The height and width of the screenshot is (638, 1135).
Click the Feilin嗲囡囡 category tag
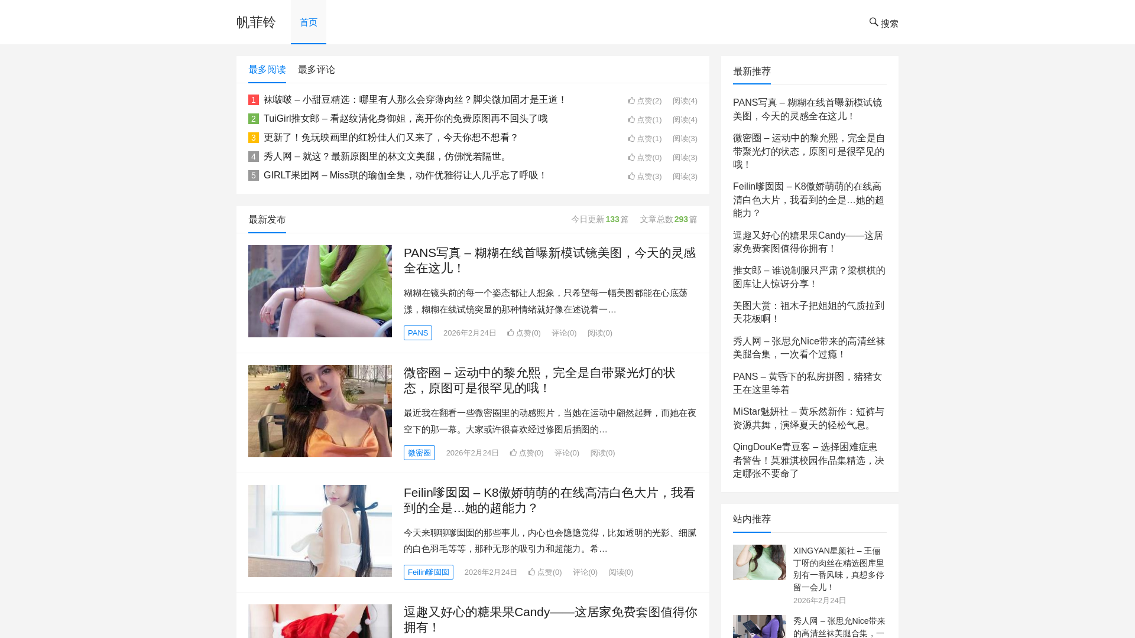[429, 572]
